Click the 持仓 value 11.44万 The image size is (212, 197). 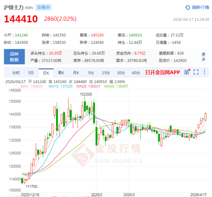pos(135,43)
